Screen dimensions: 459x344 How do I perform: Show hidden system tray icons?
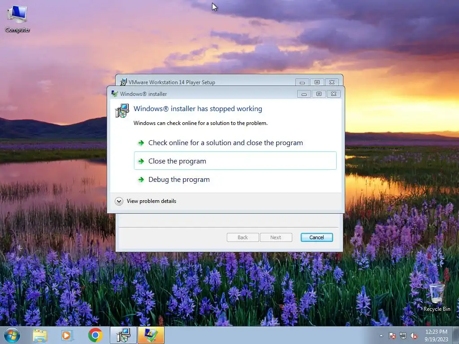click(x=381, y=335)
